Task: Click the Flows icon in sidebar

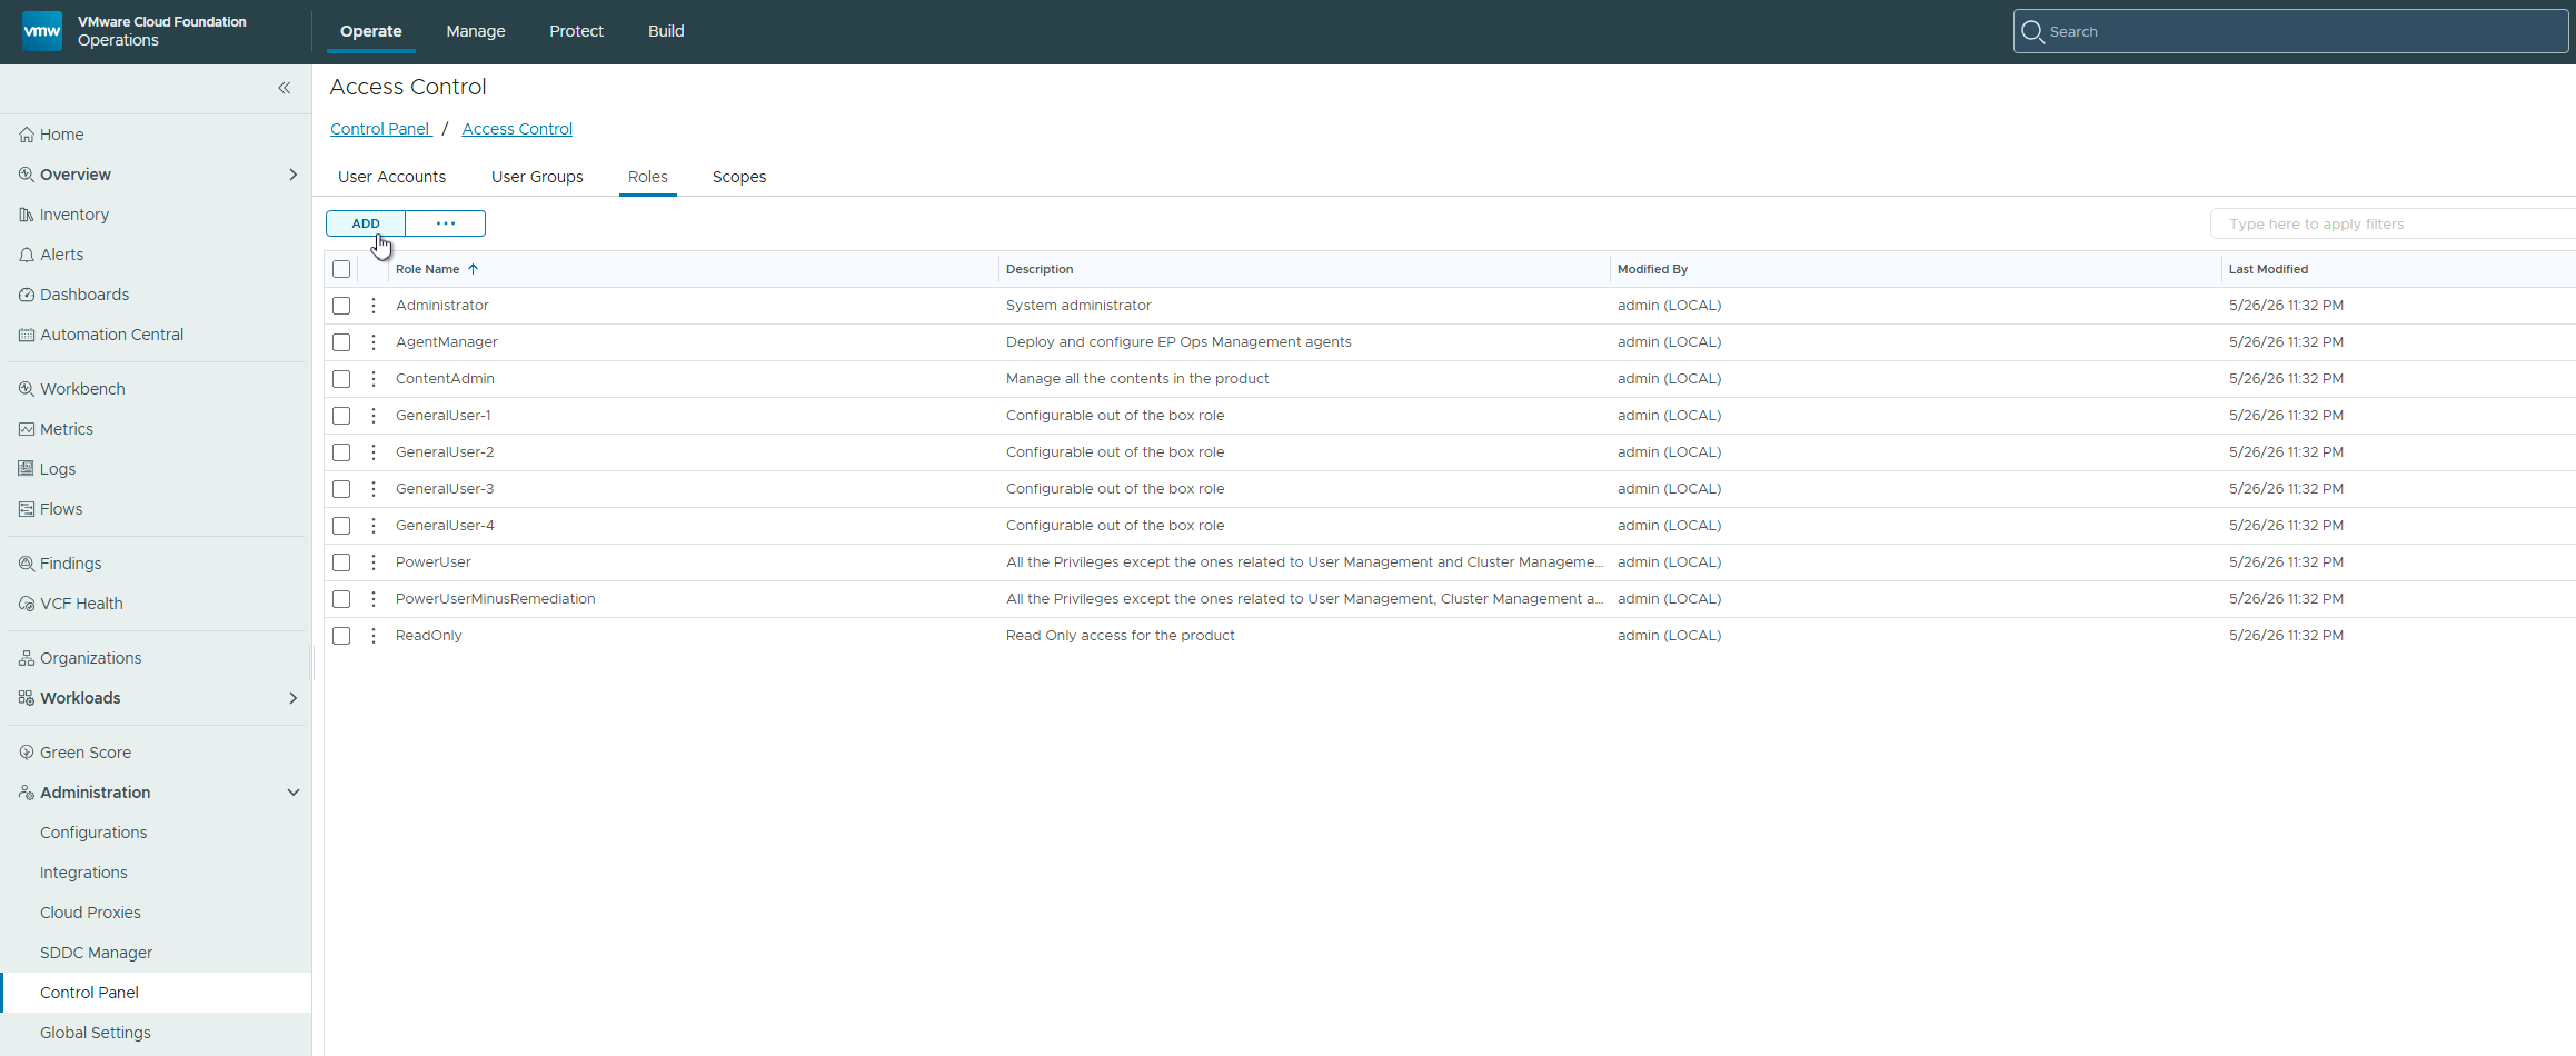Action: (26, 508)
